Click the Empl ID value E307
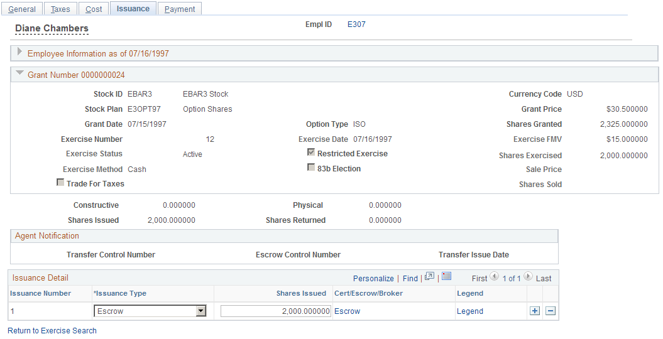Screen dimensions: 663x339 (x=356, y=24)
